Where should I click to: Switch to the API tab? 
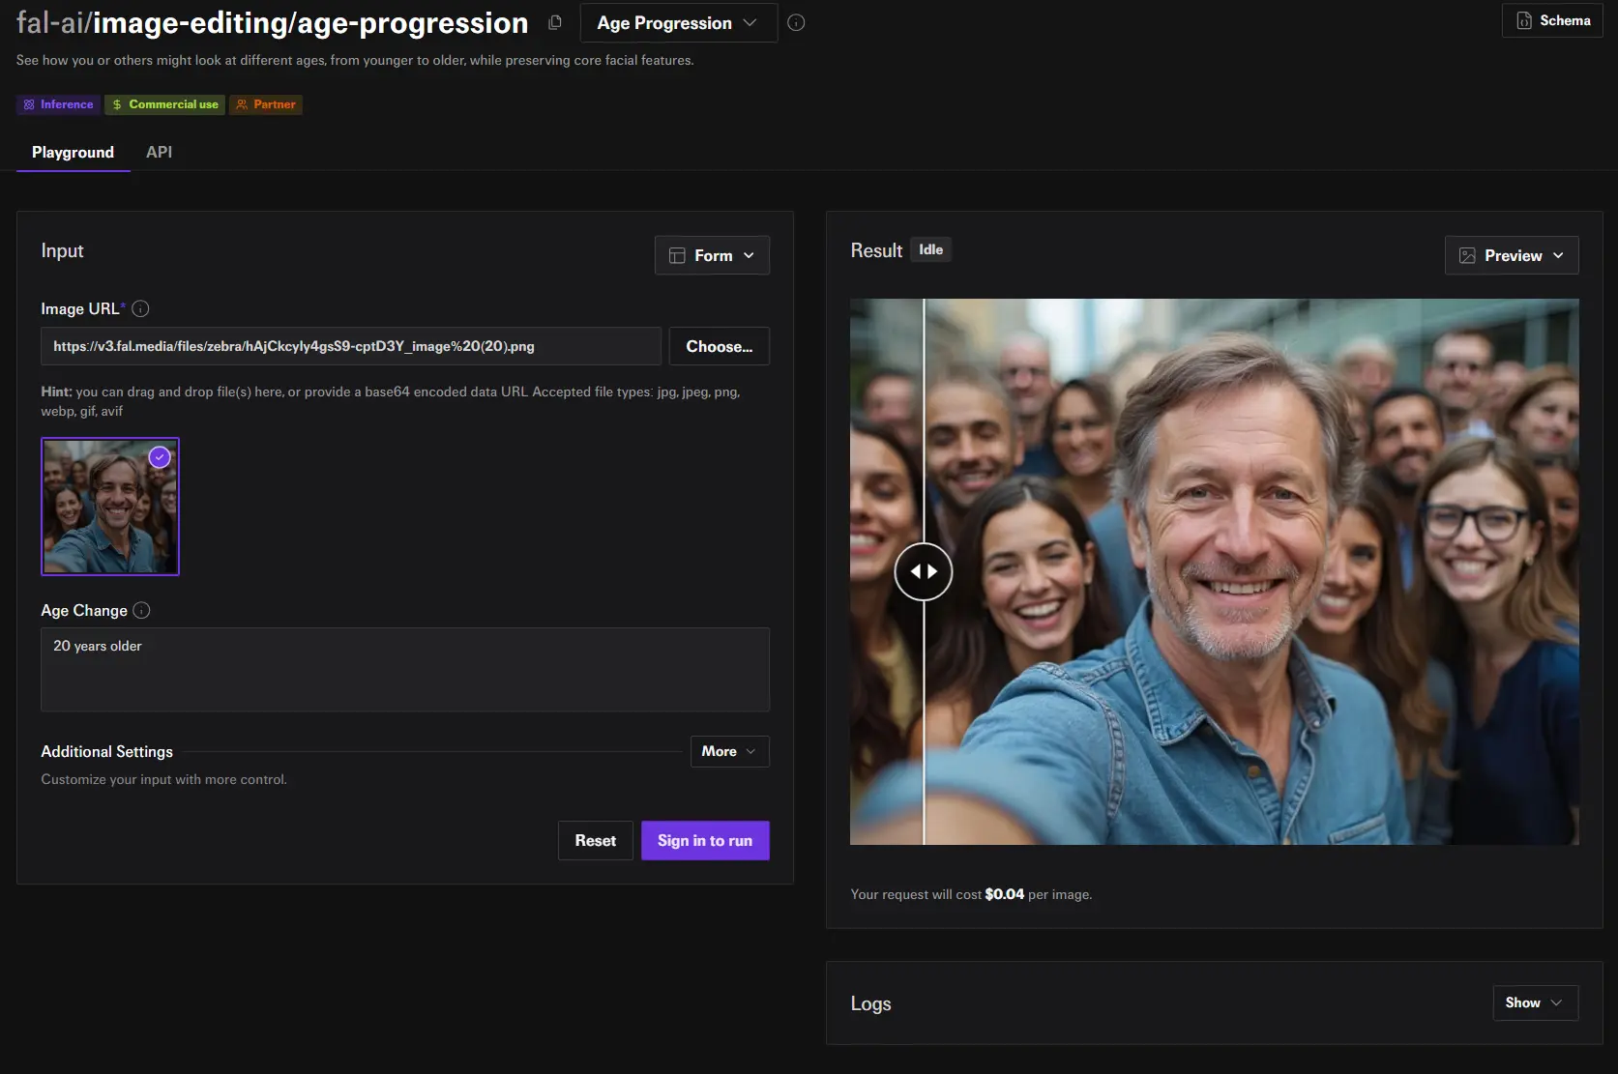coord(159,152)
